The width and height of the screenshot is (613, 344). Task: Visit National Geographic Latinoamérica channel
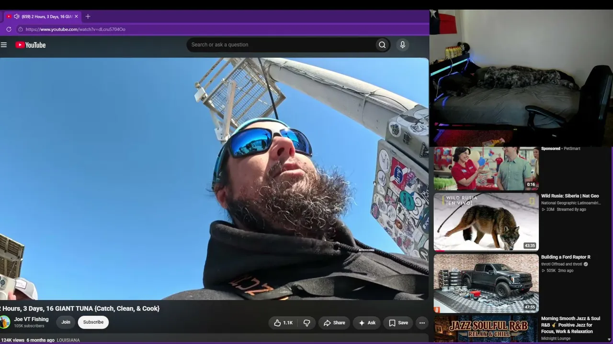[x=570, y=203]
